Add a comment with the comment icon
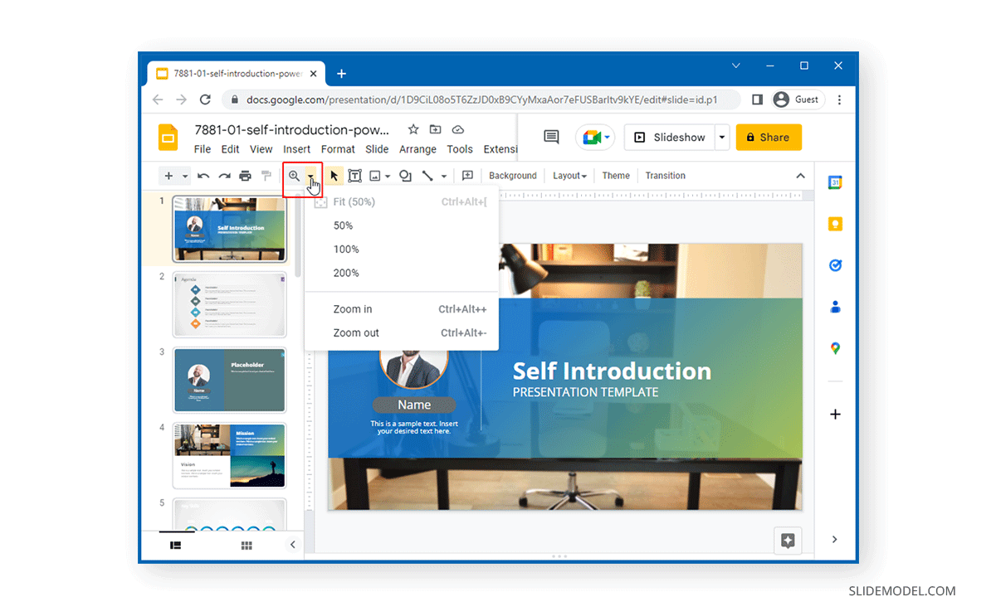 click(467, 175)
